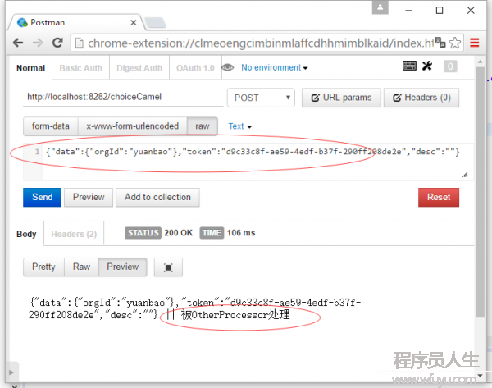
Task: Click the 106 ms time value
Action: click(241, 233)
